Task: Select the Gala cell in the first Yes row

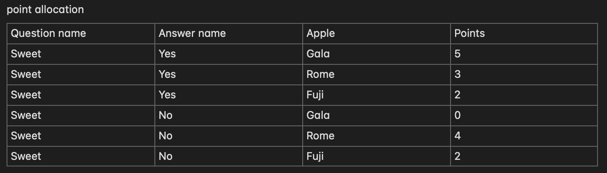Action: (x=318, y=54)
